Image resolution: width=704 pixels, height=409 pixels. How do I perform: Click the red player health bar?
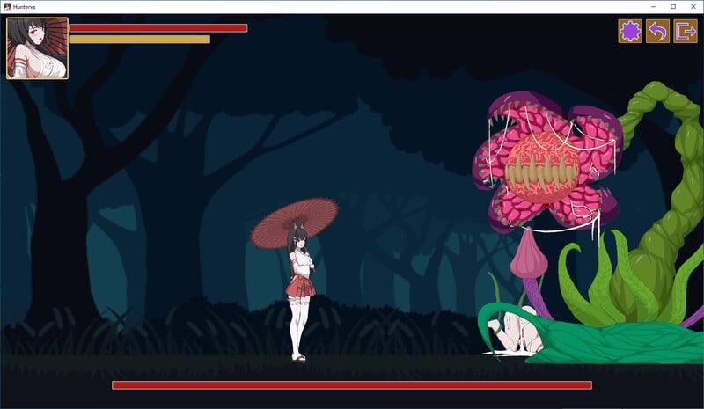158,28
